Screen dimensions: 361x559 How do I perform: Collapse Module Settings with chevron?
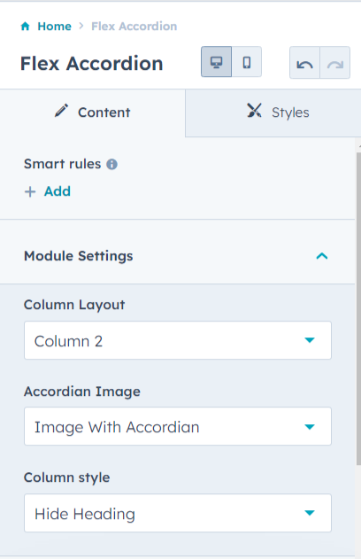pos(322,256)
